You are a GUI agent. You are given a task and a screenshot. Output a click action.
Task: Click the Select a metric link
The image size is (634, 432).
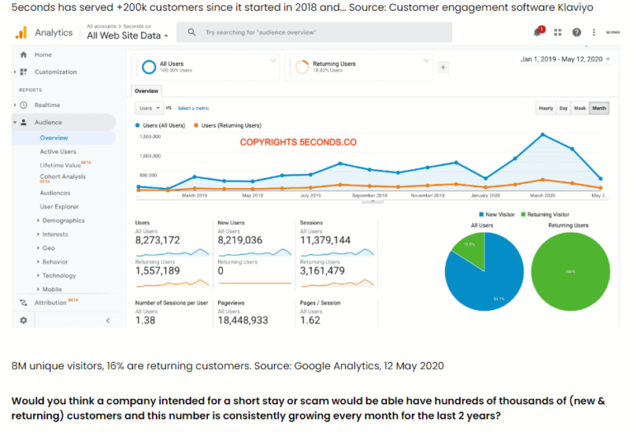(195, 108)
